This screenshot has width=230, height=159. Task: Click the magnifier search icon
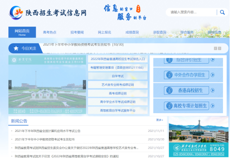tap(223, 12)
